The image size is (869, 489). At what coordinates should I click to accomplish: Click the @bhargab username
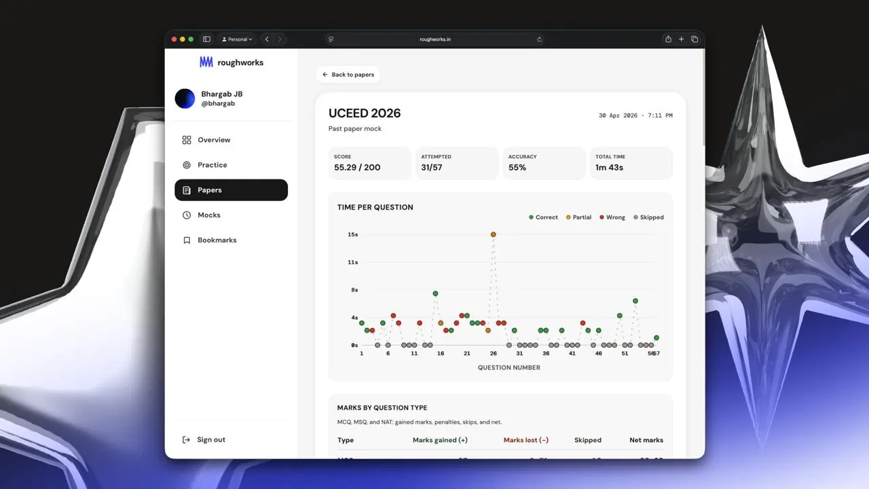point(218,104)
